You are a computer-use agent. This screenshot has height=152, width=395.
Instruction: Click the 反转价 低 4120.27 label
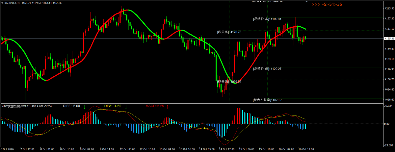267,69
